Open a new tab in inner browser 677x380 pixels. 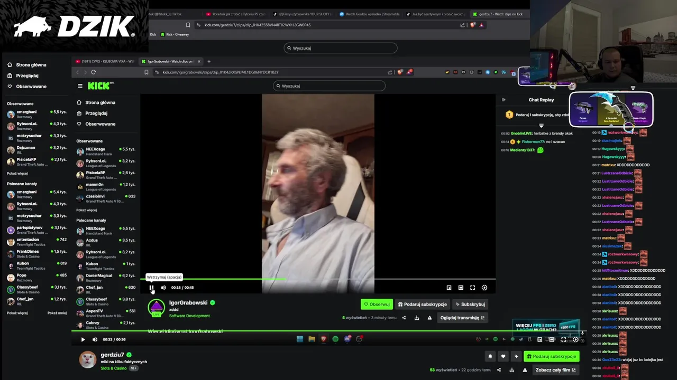point(209,61)
